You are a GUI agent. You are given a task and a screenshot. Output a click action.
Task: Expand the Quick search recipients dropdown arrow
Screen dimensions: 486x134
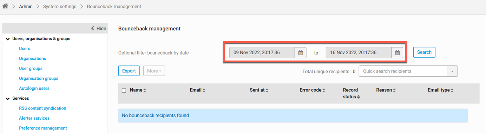(452, 71)
